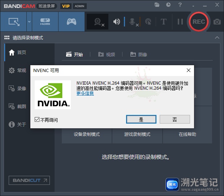Adjust the microphone volume level bar
The width and height of the screenshot is (224, 196).
pos(140,22)
